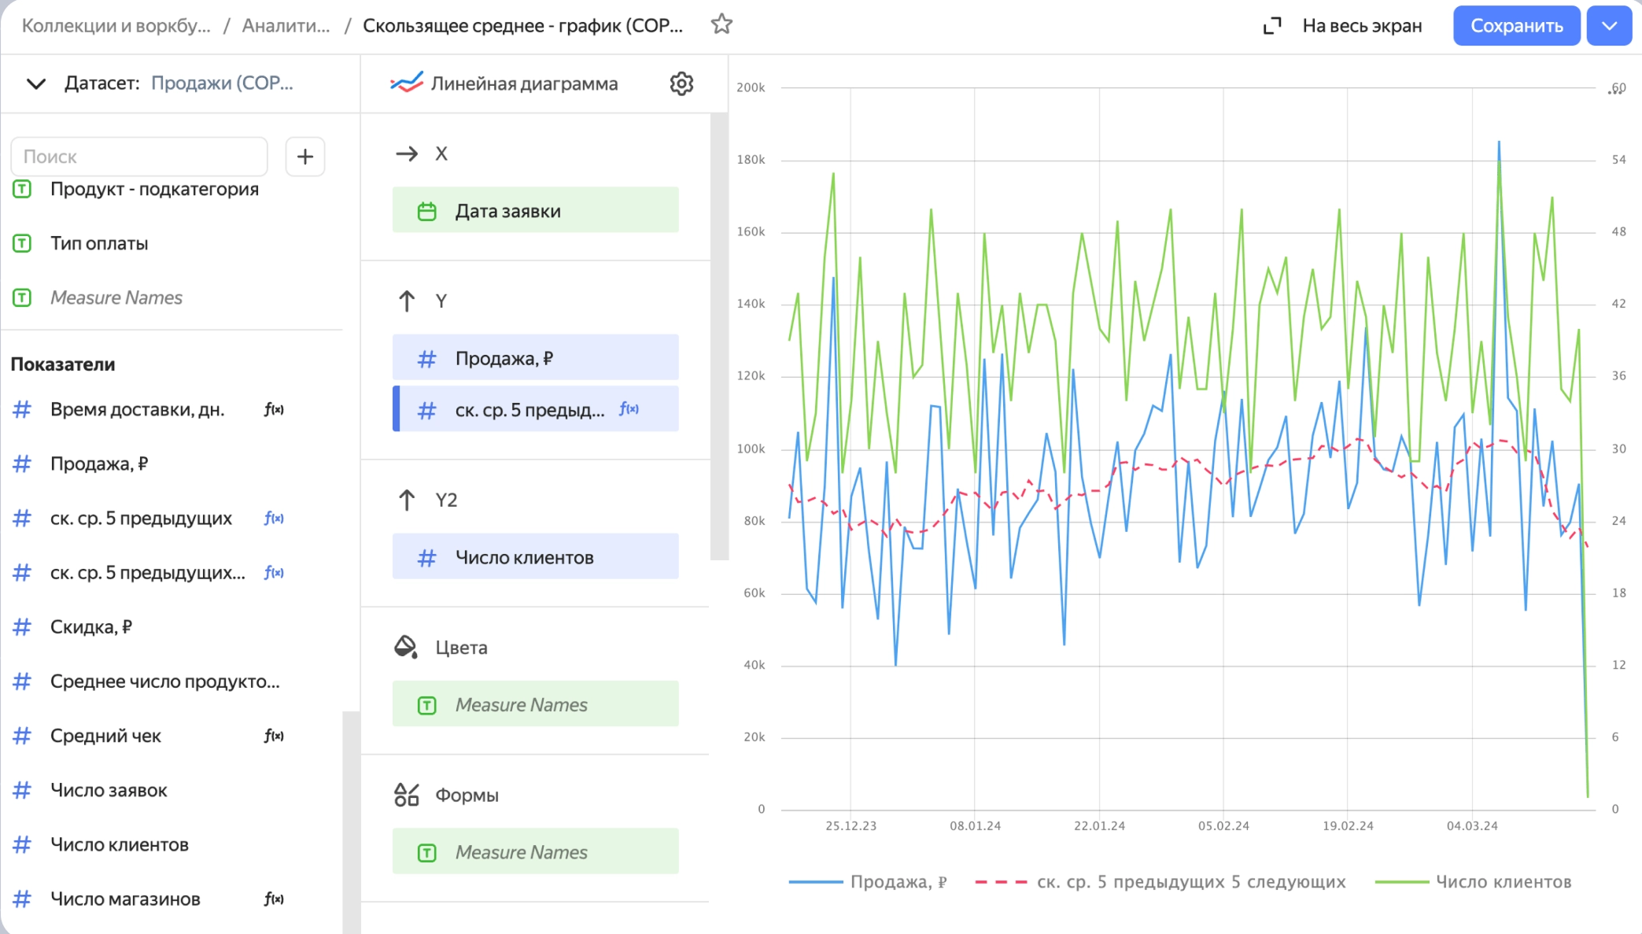Open the Линейная диаграмма chart type selector

coord(522,83)
